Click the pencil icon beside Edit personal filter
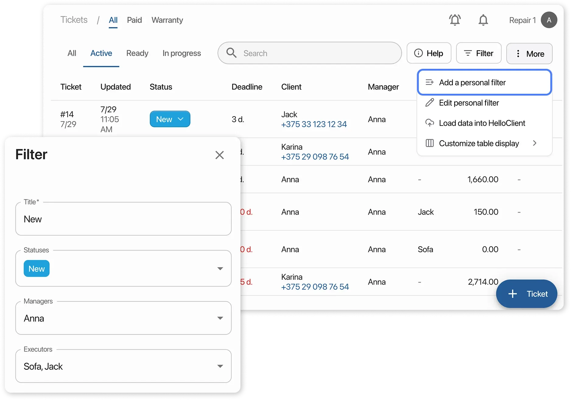Image resolution: width=571 pixels, height=400 pixels. (429, 103)
